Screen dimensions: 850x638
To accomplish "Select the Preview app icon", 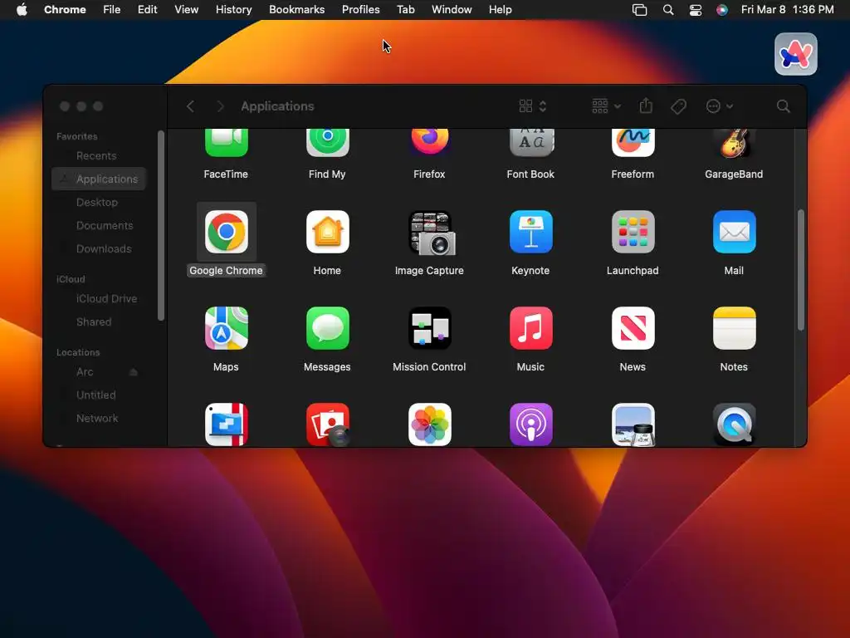I will tap(633, 425).
